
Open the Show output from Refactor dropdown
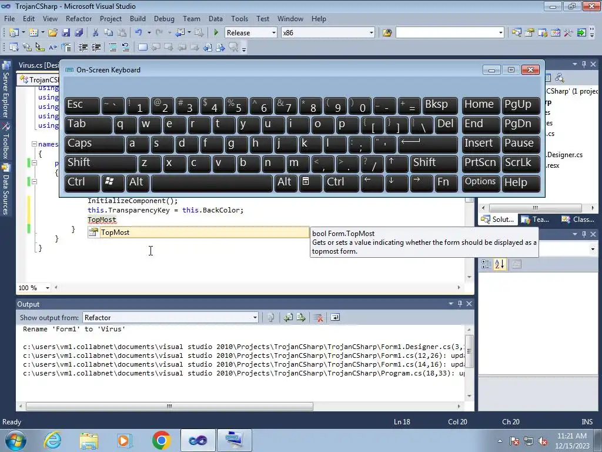tap(255, 318)
